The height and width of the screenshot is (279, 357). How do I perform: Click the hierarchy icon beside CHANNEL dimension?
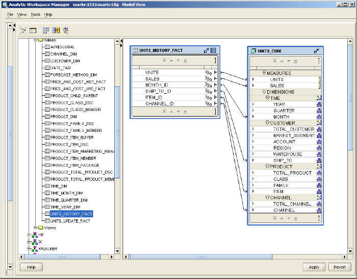click(319, 198)
